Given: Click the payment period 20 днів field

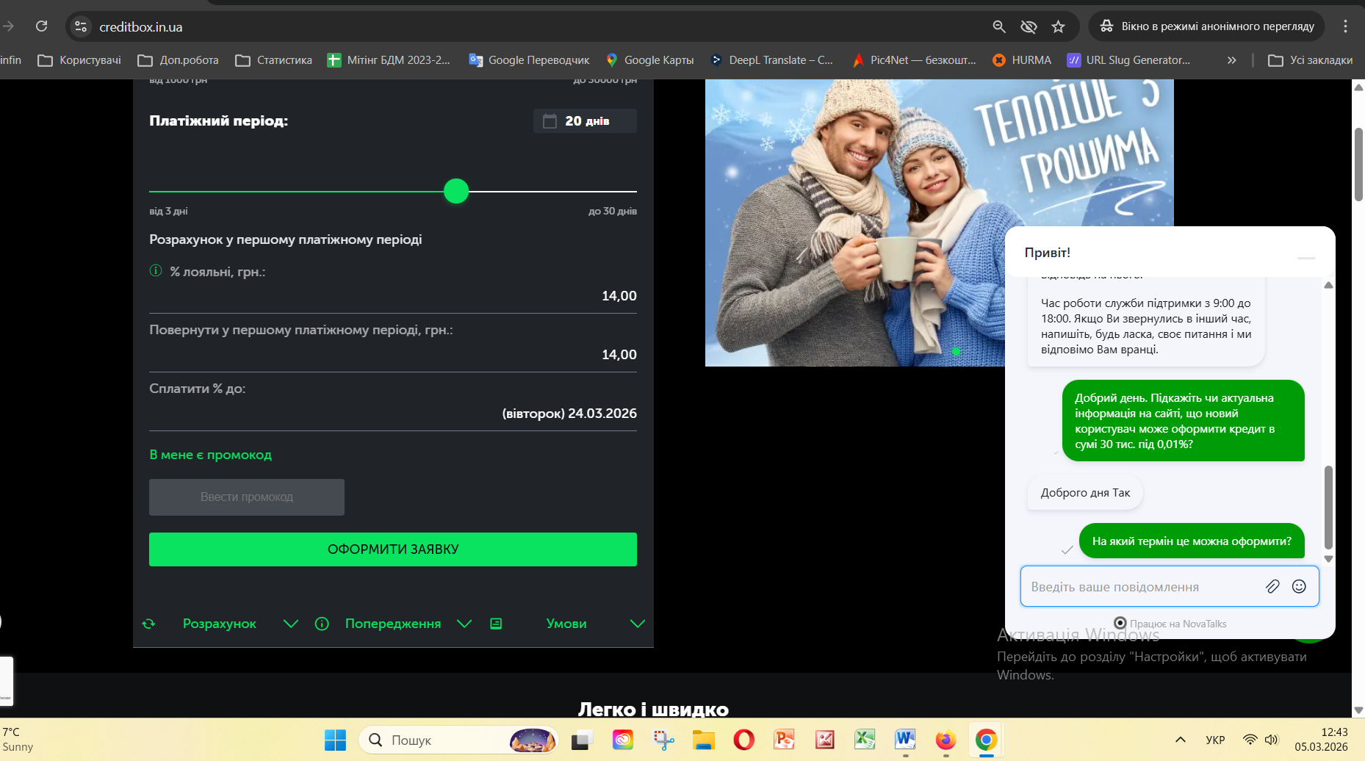Looking at the screenshot, I should point(585,121).
